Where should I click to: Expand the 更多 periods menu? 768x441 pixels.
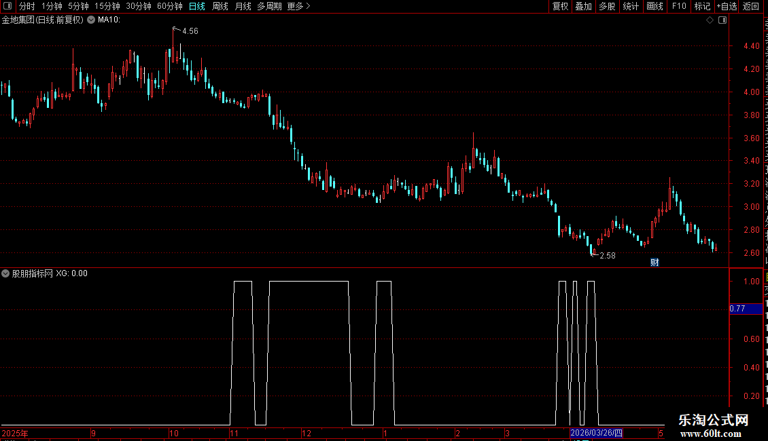click(x=299, y=6)
